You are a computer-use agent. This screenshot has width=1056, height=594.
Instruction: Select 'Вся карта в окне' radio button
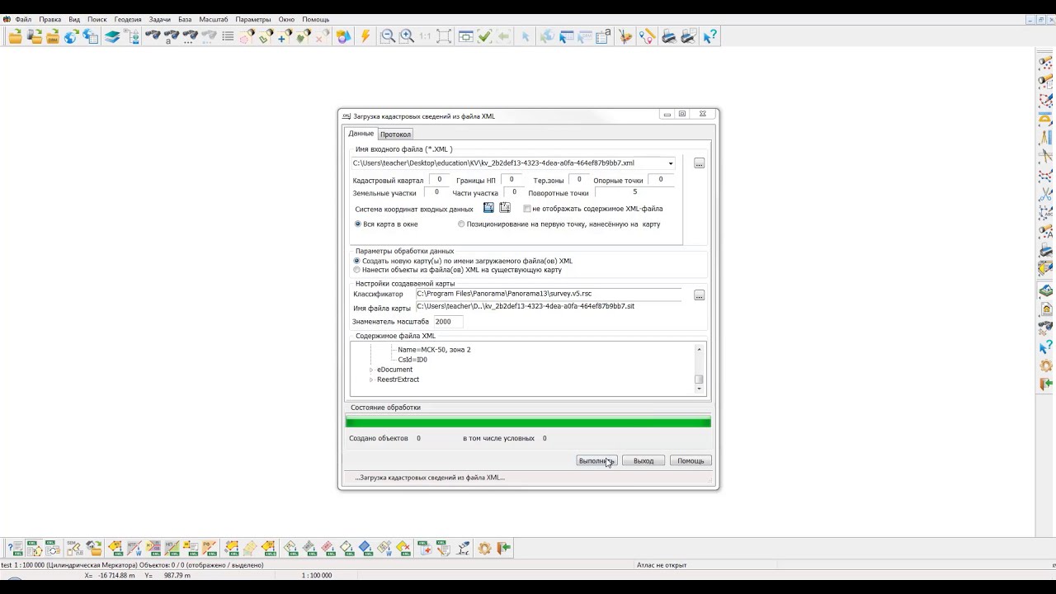[x=358, y=224]
